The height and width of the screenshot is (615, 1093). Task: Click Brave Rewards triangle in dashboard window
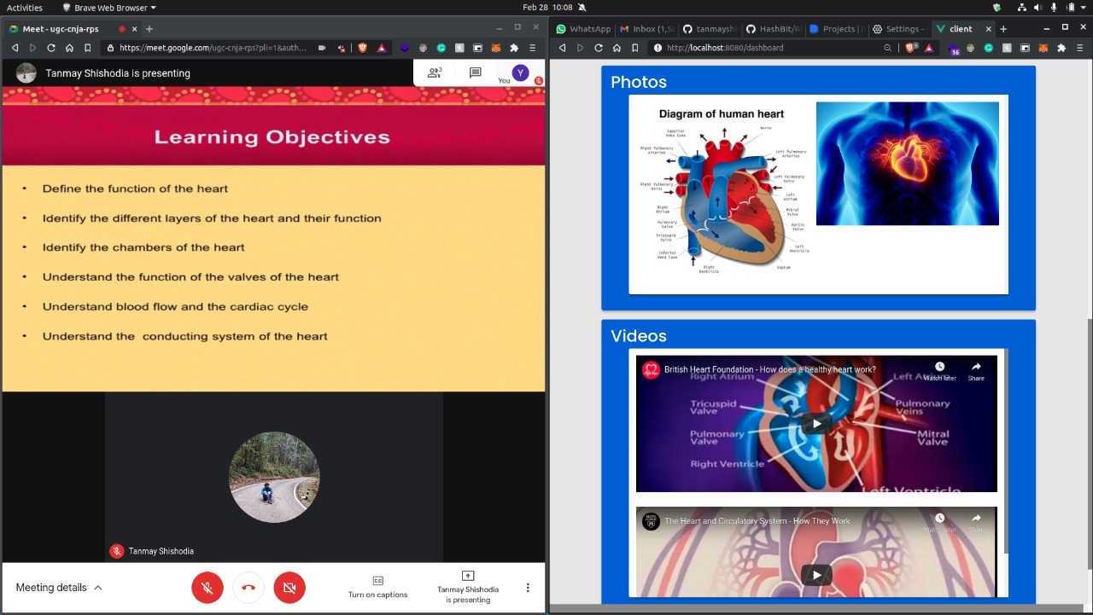click(x=929, y=48)
